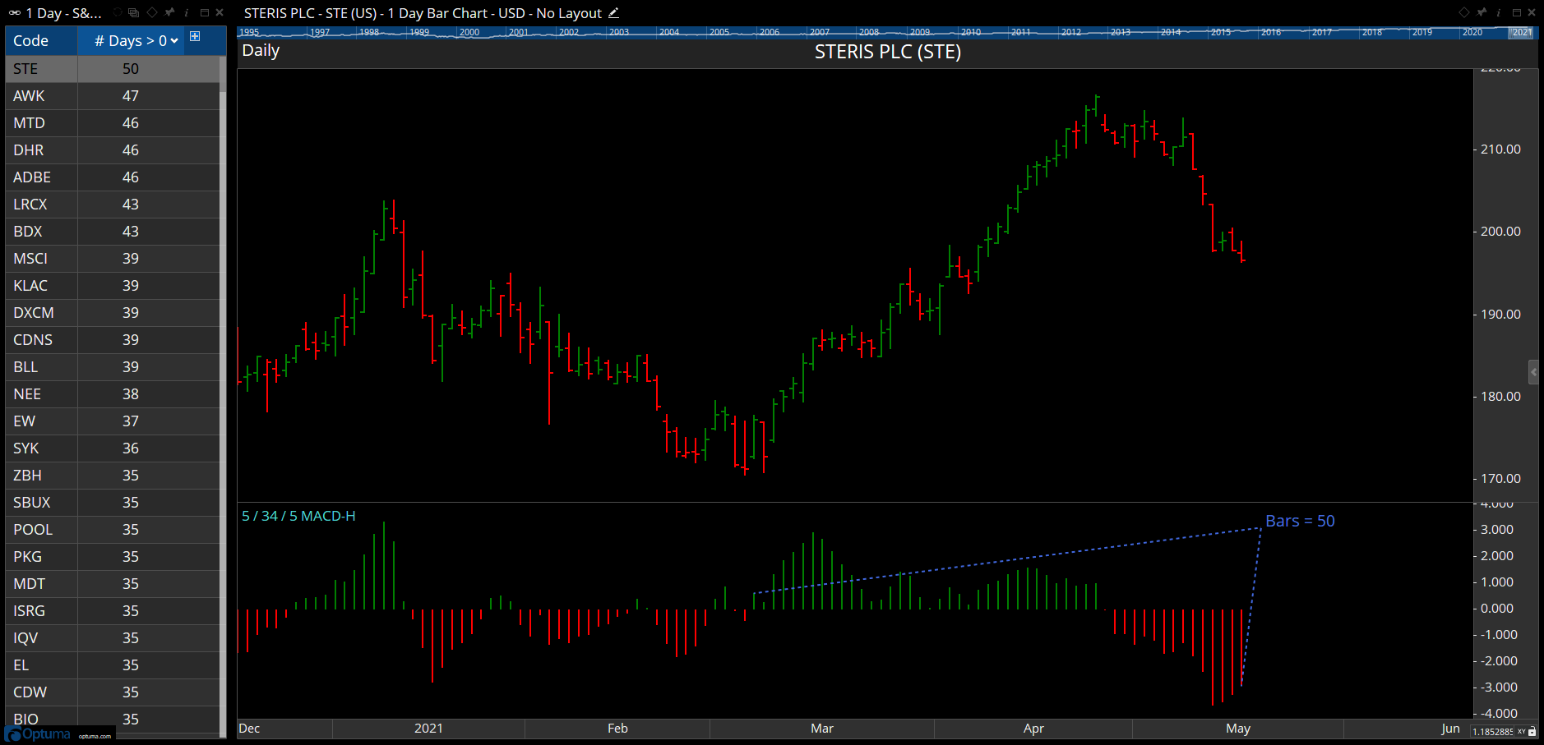Screen dimensions: 1544x745
Task: Select BLL in the watchlist
Action: (113, 367)
